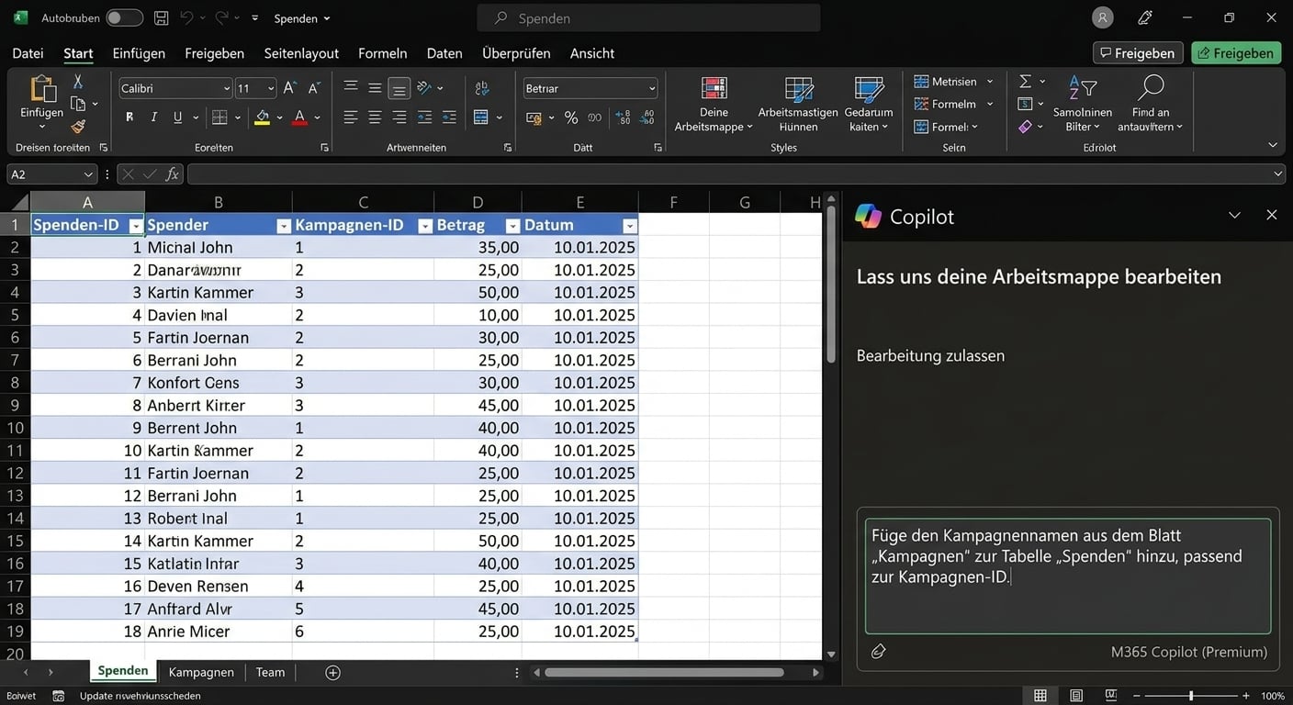Click the insert function fx icon

click(x=172, y=174)
